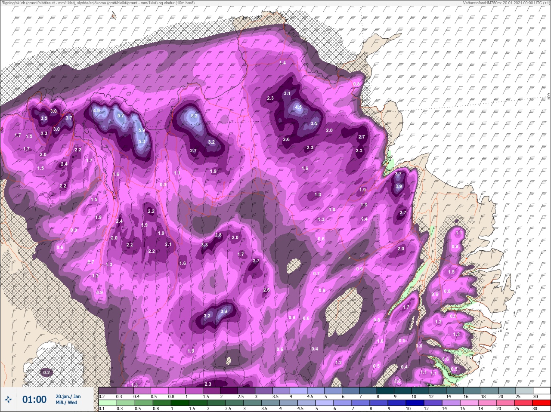Select the 3.1 precipitation value on map
This screenshot has height=412, width=551.
point(287,93)
